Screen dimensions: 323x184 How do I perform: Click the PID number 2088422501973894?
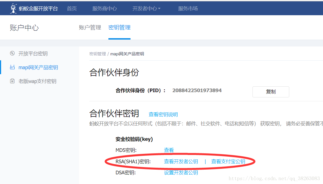click(x=197, y=90)
